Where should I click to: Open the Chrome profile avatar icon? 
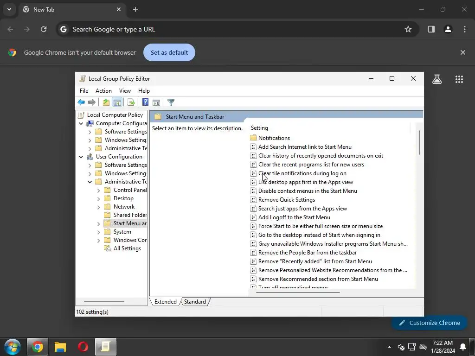tap(448, 29)
